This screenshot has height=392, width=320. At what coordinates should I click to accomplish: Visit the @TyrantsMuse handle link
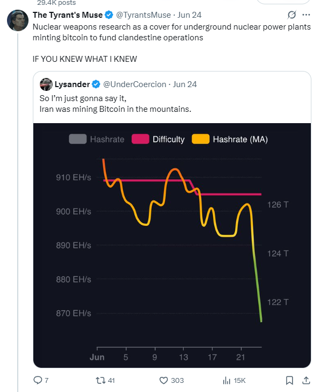(x=143, y=15)
